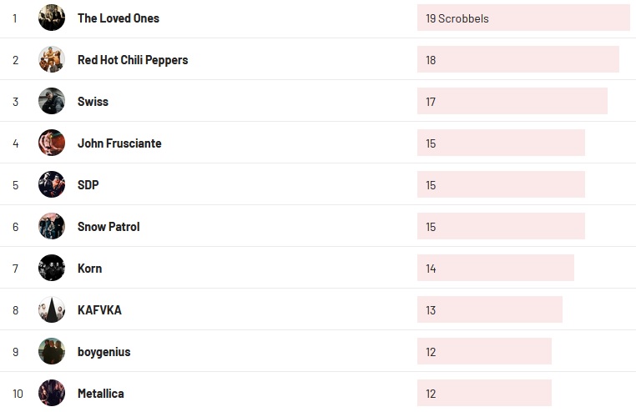636x412 pixels.
Task: Click the boygenius artist name
Action: click(103, 352)
